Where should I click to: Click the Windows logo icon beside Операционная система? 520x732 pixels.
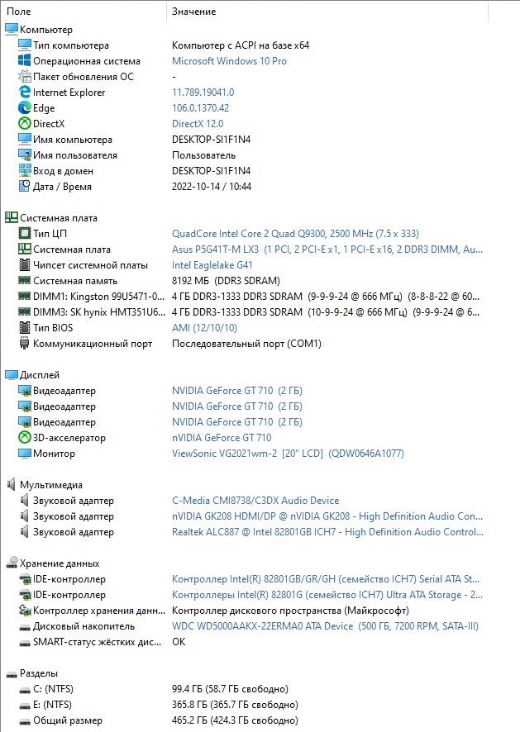pos(25,61)
